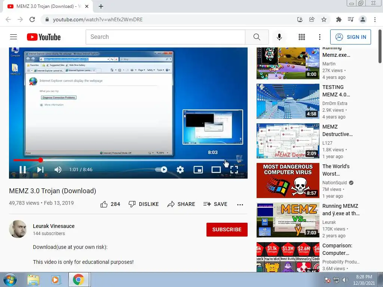Image resolution: width=383 pixels, height=287 pixels.
Task: Enter full screen mode
Action: (x=234, y=169)
